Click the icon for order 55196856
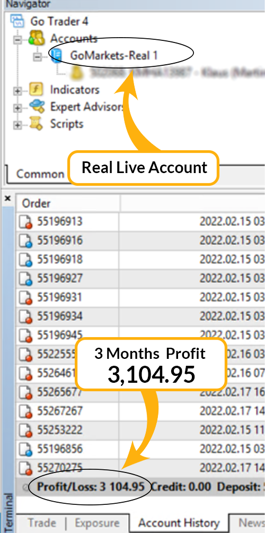 [x=26, y=449]
